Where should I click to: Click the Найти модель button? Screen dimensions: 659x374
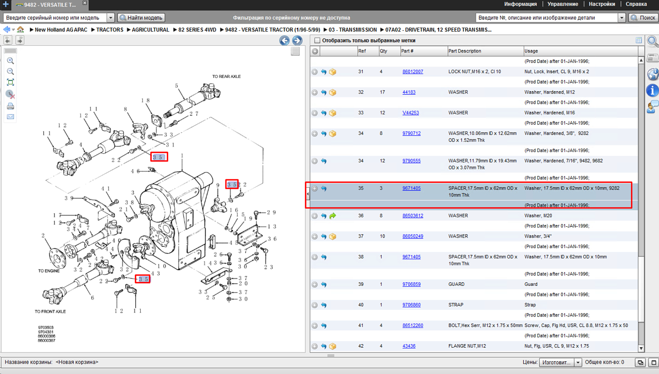[x=141, y=18]
